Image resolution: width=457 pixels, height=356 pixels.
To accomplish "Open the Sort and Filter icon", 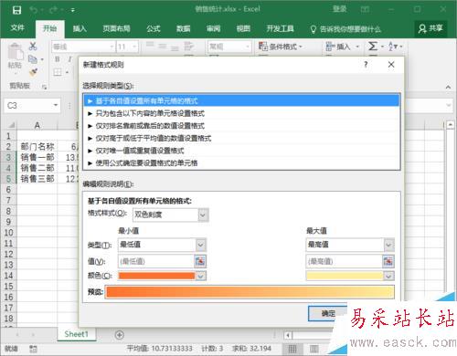I will (393, 47).
